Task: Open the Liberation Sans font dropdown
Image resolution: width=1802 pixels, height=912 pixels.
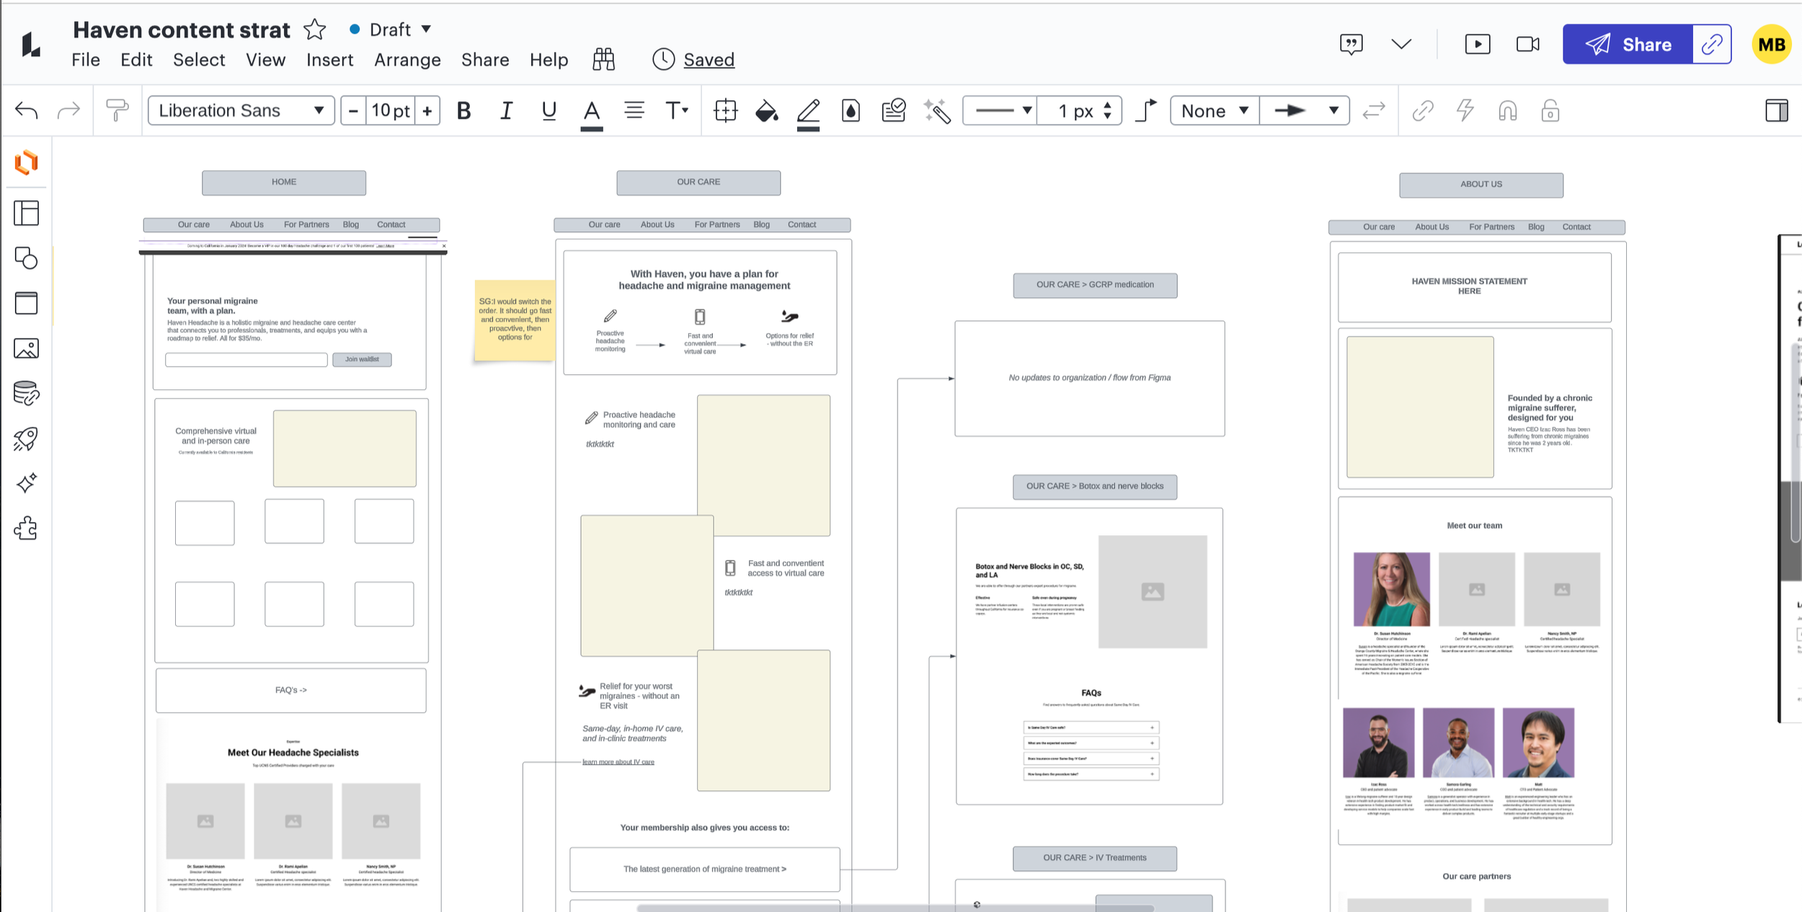Action: point(241,110)
